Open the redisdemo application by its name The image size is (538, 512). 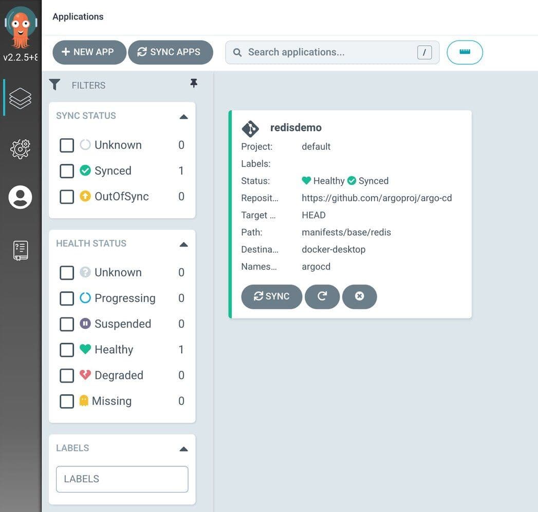click(296, 128)
